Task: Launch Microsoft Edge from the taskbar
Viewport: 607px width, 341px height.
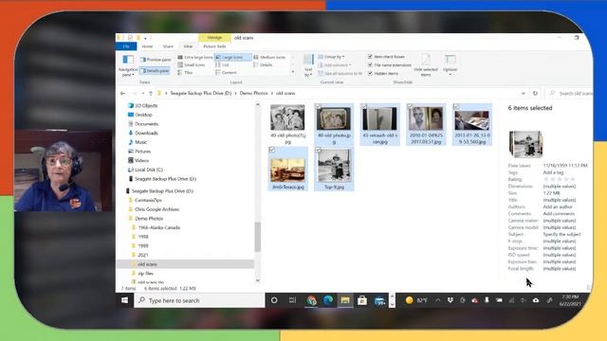Action: click(328, 300)
